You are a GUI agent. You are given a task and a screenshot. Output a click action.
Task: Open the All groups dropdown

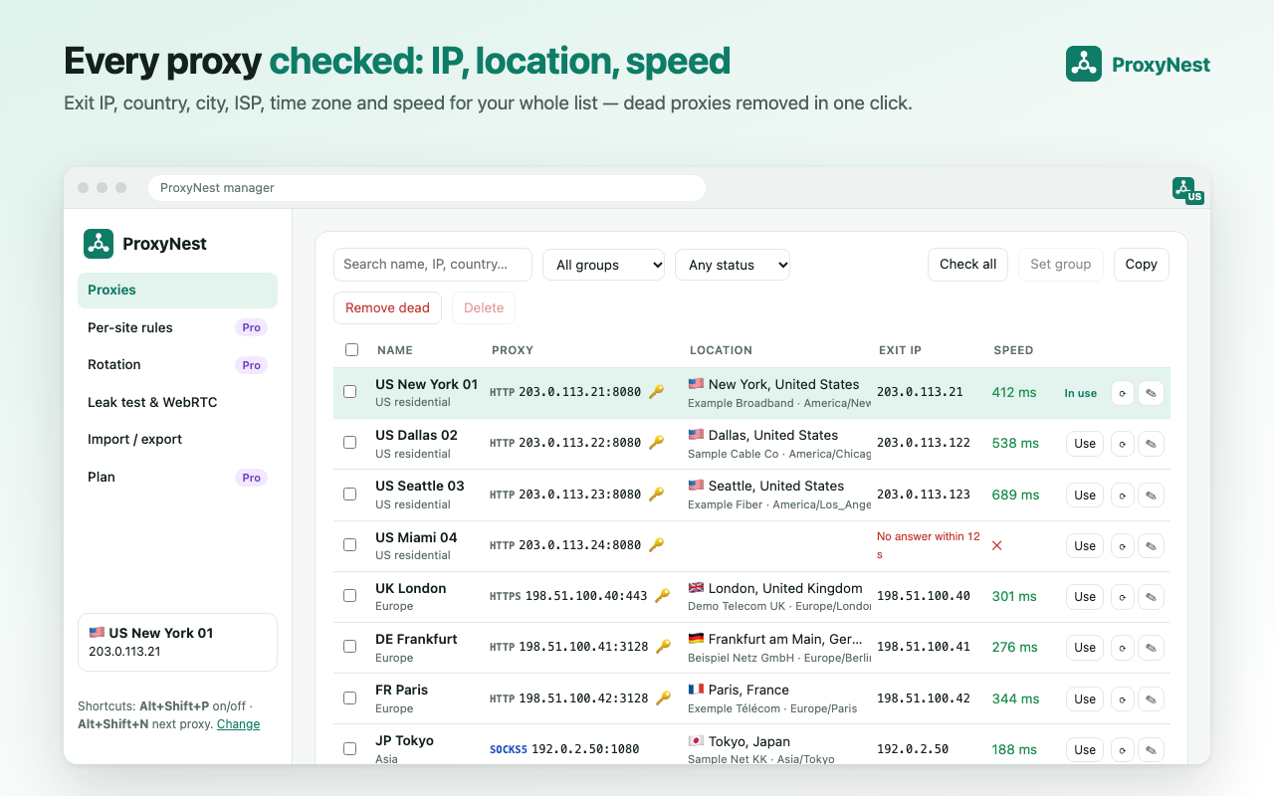[603, 265]
